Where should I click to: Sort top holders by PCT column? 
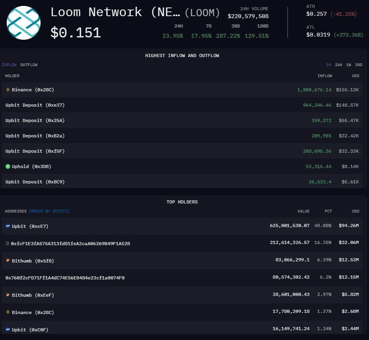pyautogui.click(x=328, y=211)
